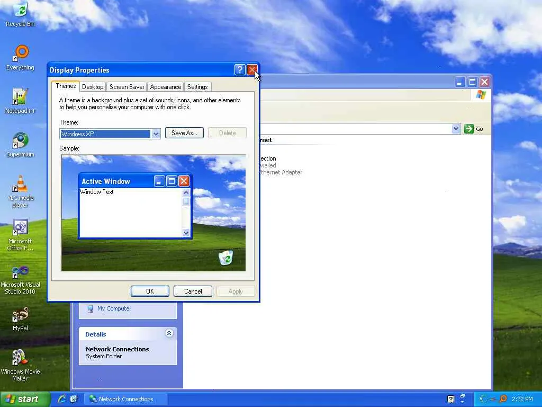Close the Network Connections window

(485, 82)
